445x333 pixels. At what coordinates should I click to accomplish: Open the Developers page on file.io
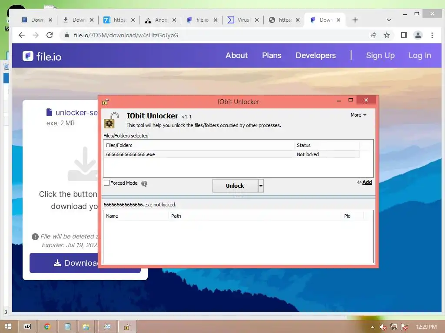point(315,55)
